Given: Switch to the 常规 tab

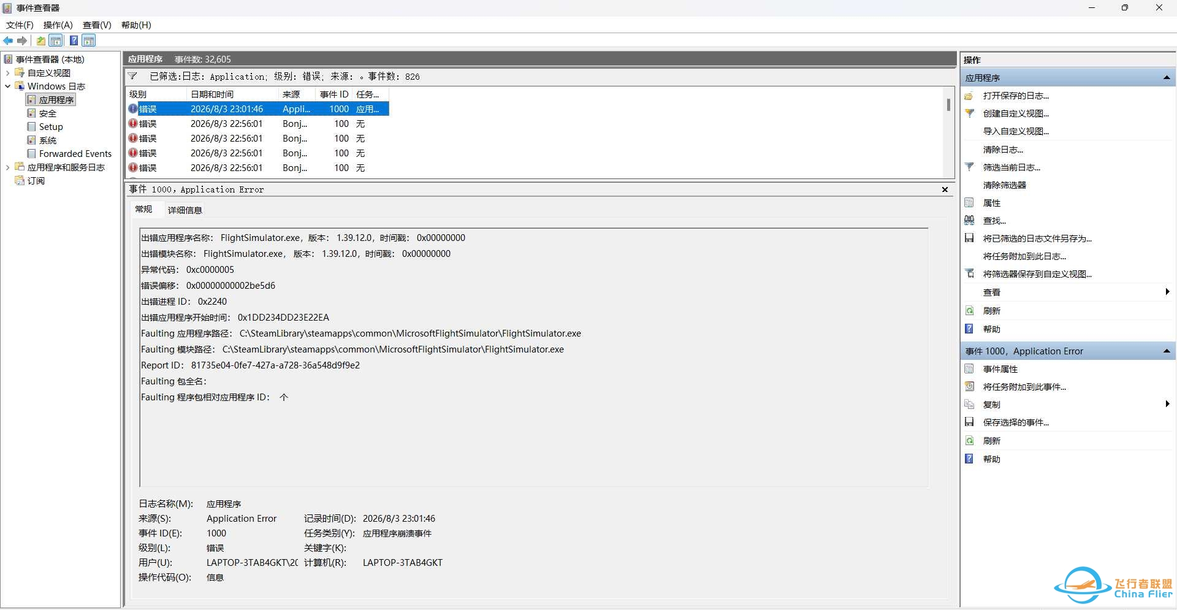Looking at the screenshot, I should click(x=143, y=210).
